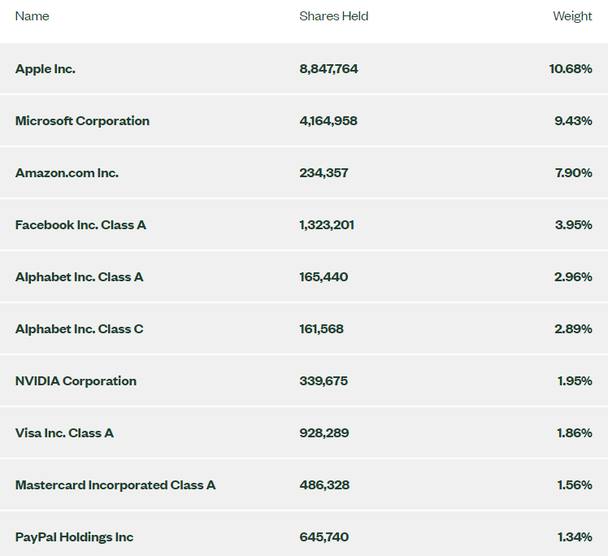Click shares value 339,675

point(324,380)
